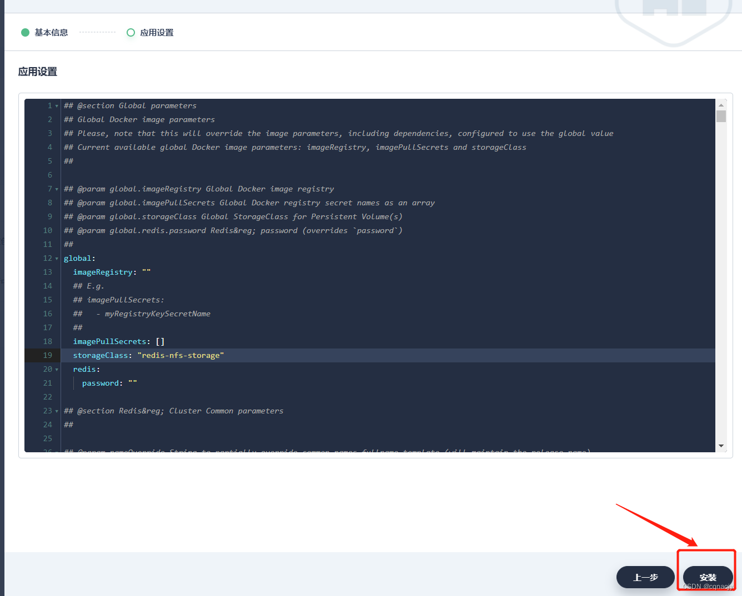Image resolution: width=742 pixels, height=596 pixels.
Task: Click the 应用设置 section heading
Action: click(38, 72)
